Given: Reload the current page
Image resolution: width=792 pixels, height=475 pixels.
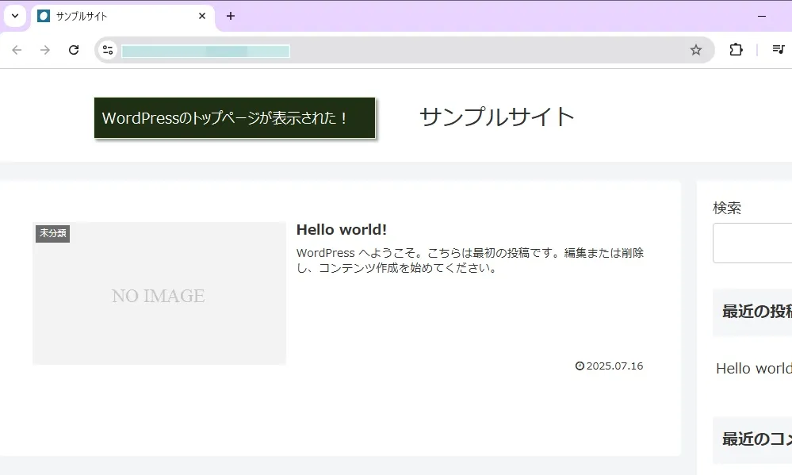Looking at the screenshot, I should pyautogui.click(x=74, y=50).
